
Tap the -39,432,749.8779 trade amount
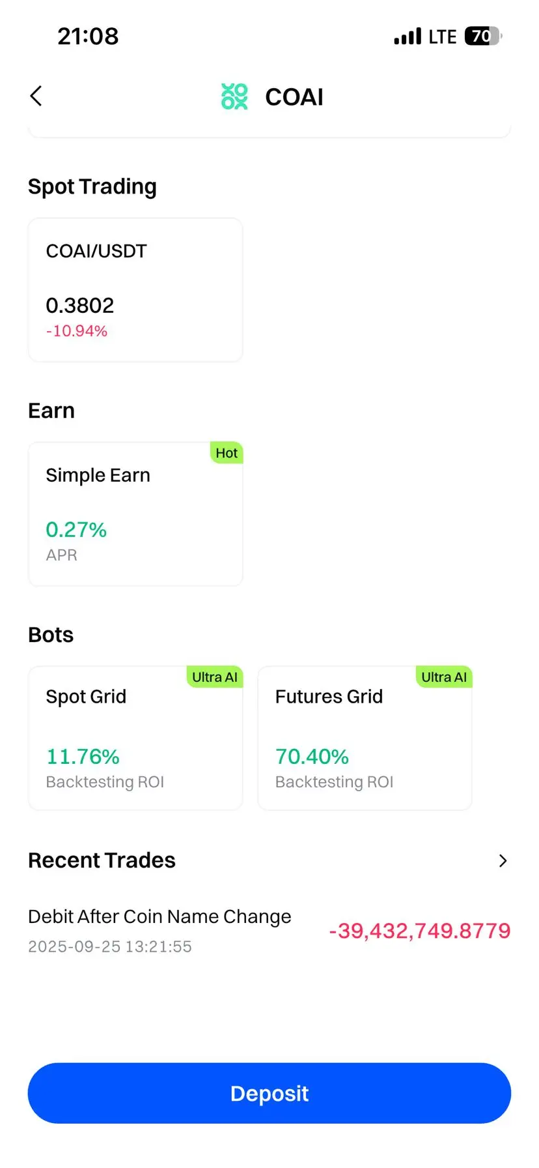pos(420,931)
